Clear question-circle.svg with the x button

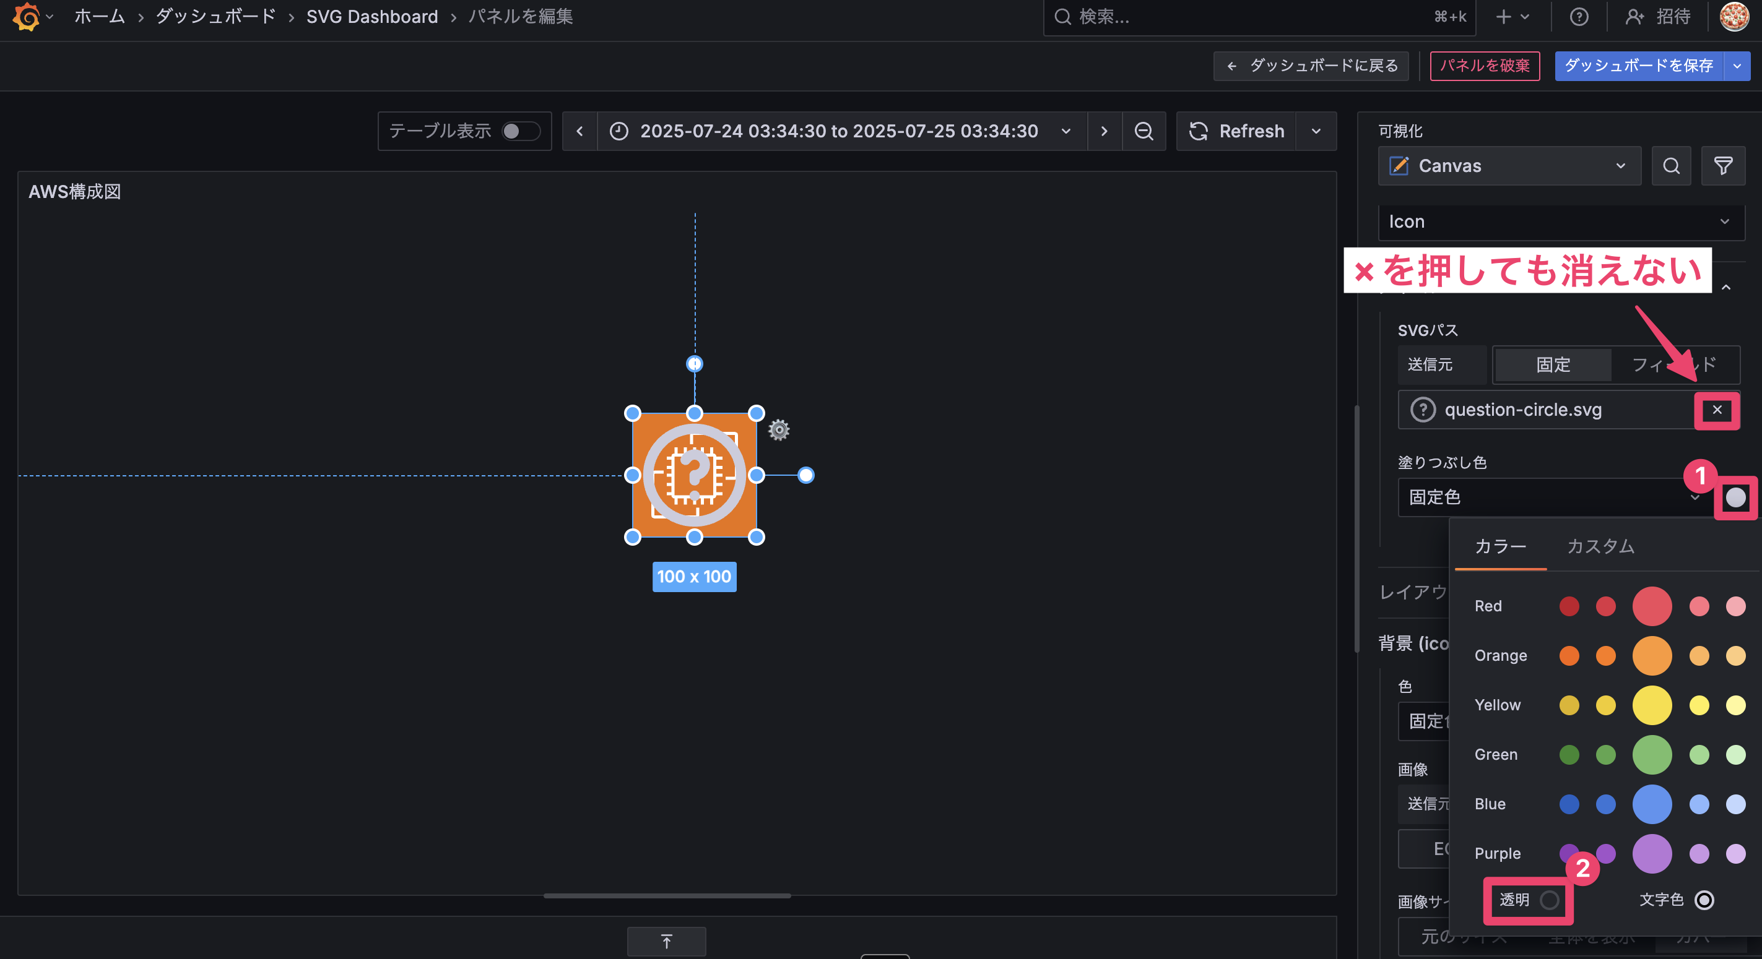click(1717, 410)
